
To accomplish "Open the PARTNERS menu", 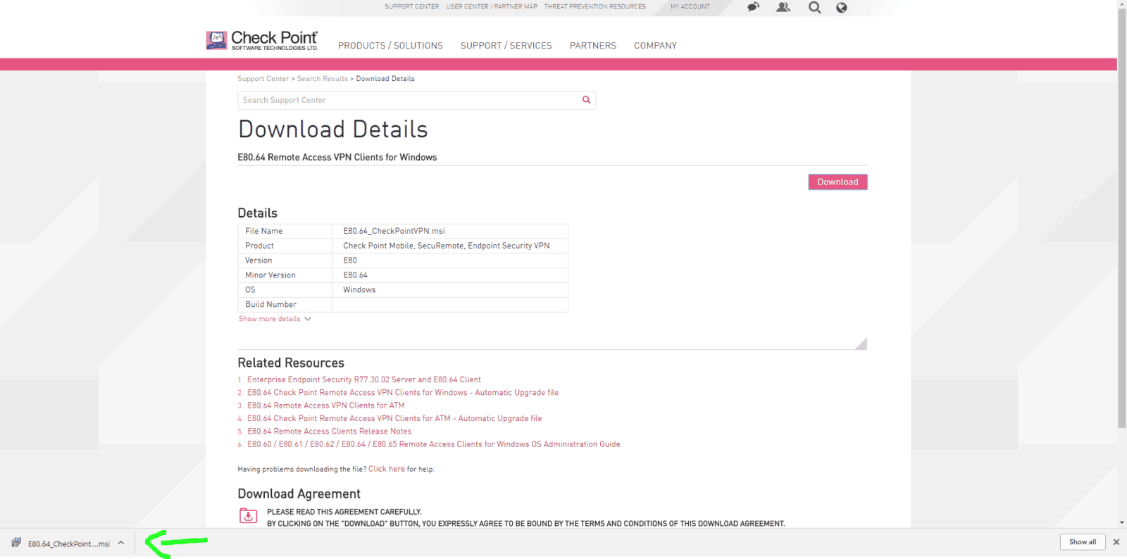I will pyautogui.click(x=593, y=46).
